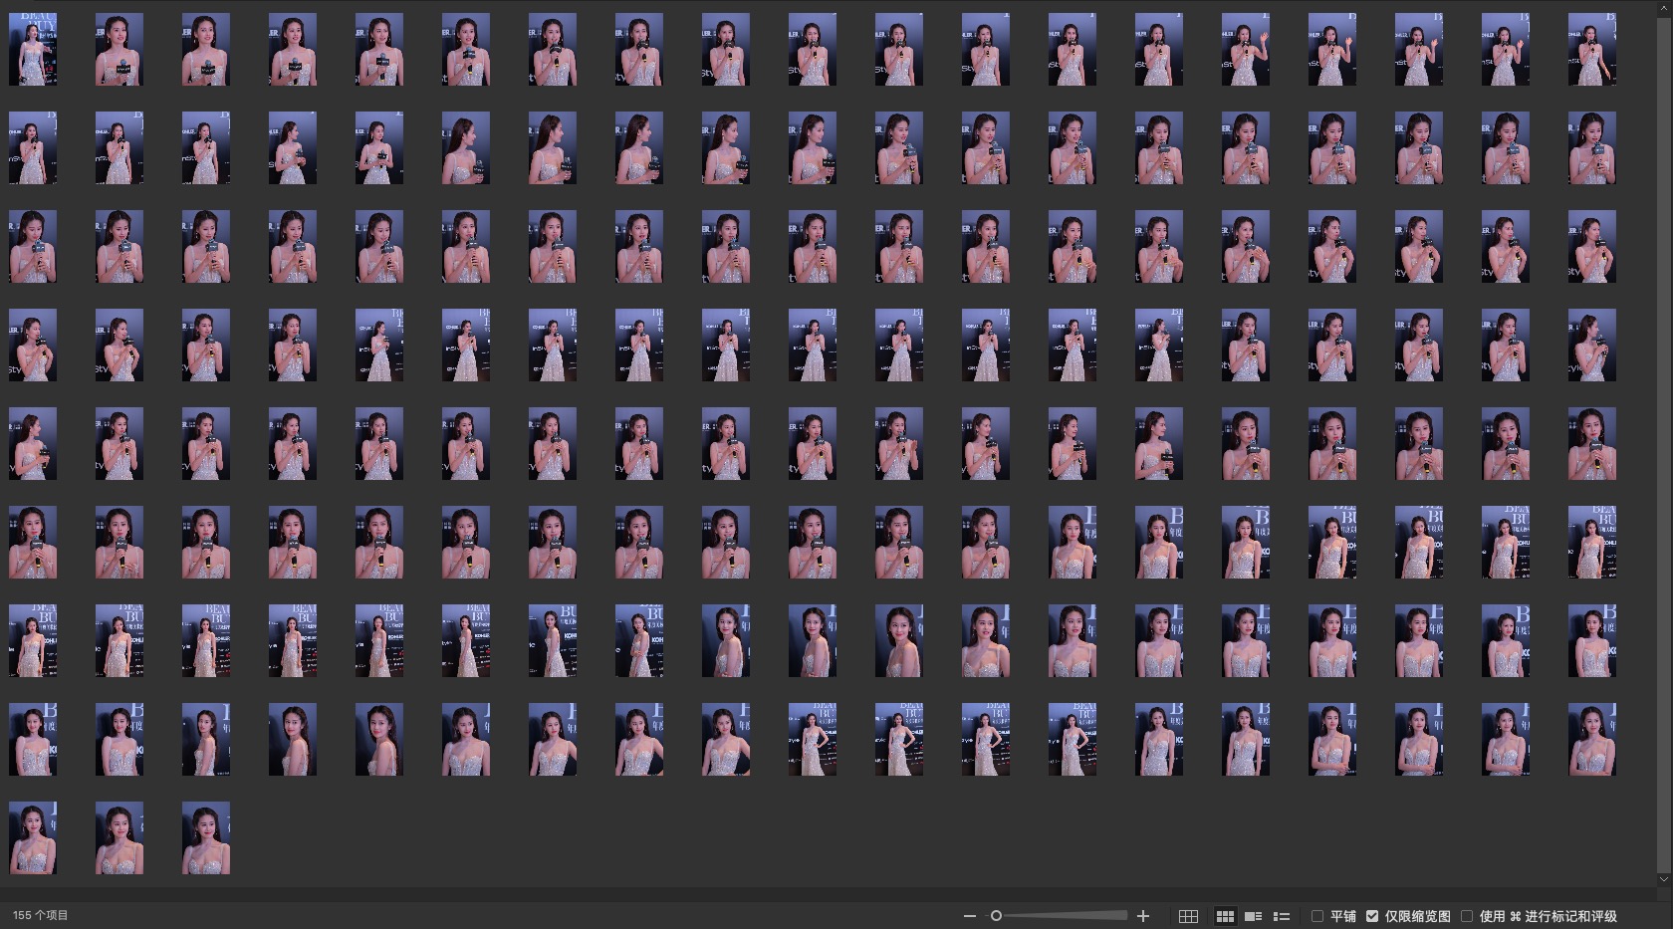Select the last thumbnail in the eighth row
Screen dimensions: 1673x929
tap(1591, 740)
